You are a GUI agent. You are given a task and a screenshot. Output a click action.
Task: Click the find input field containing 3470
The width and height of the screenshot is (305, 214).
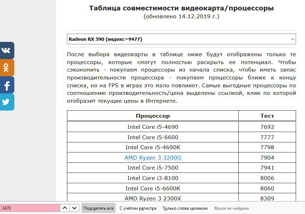[x=30, y=208]
